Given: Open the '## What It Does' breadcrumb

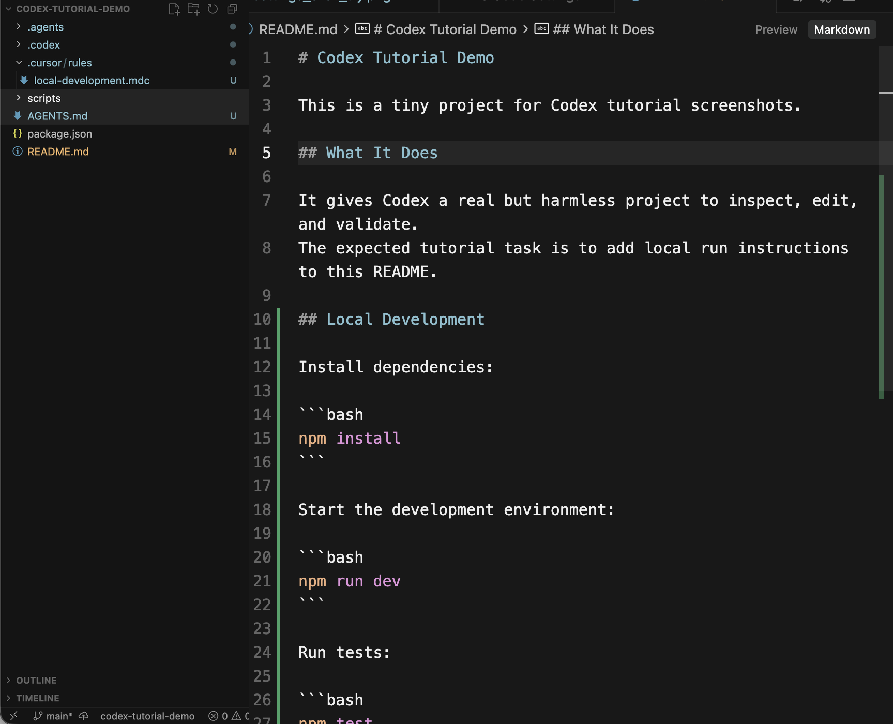Looking at the screenshot, I should tap(603, 29).
